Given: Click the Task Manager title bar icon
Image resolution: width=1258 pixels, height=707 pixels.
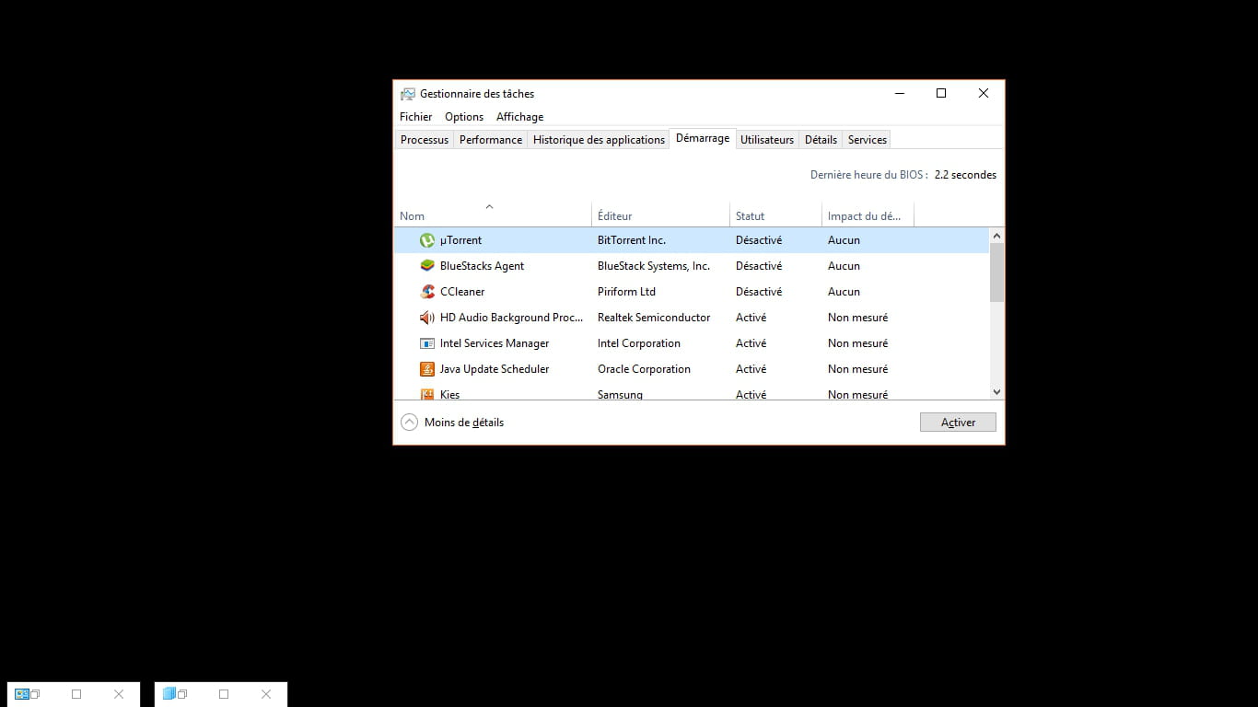Looking at the screenshot, I should (408, 94).
